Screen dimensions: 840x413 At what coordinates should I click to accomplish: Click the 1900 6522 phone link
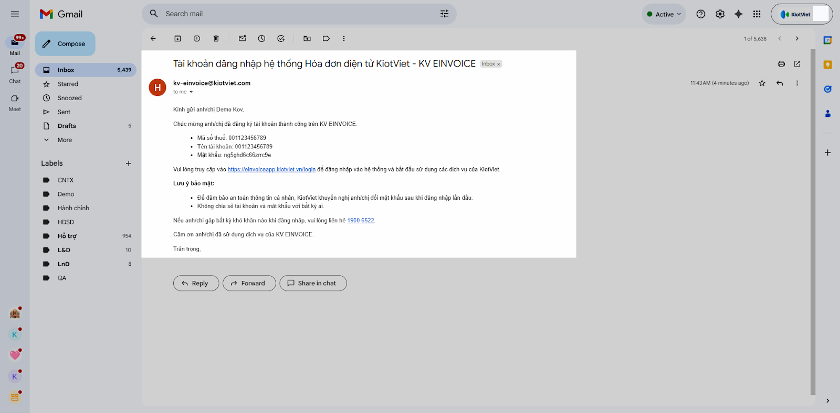[361, 221]
